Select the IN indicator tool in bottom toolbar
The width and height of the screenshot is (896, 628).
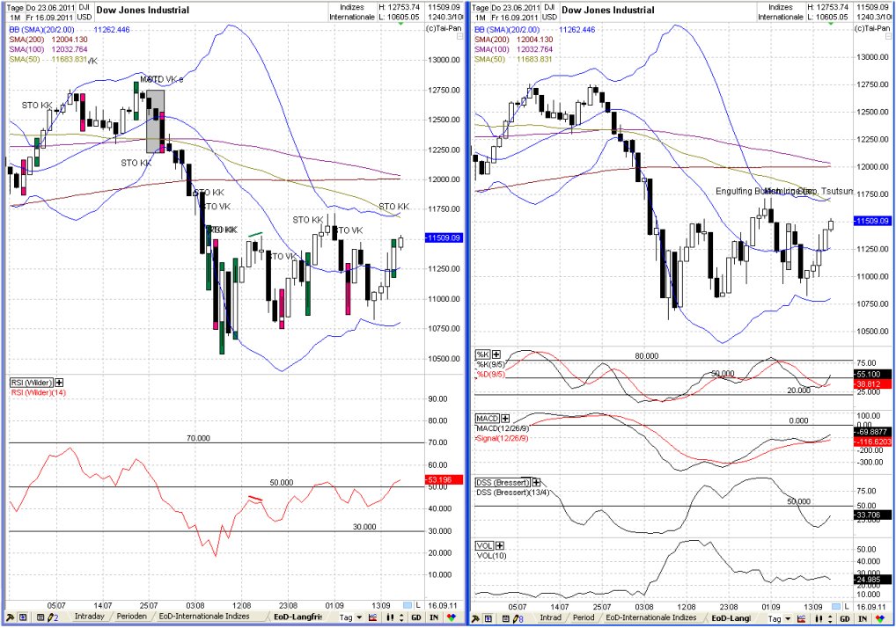point(433,618)
